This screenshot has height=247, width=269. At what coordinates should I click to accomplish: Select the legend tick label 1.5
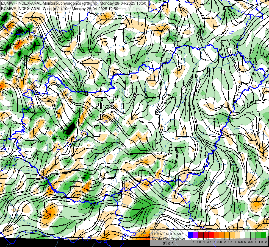click(x=261, y=242)
